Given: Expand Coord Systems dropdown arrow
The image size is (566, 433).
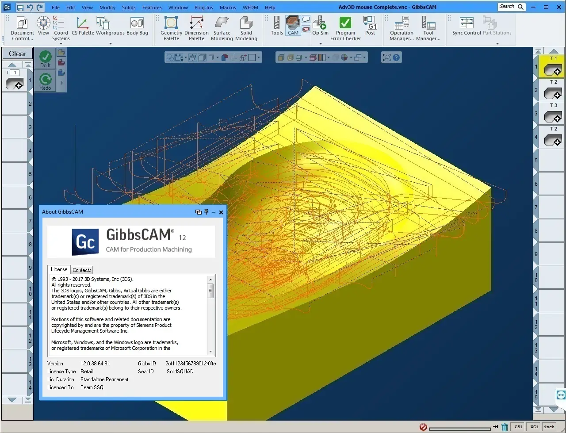Looking at the screenshot, I should pyautogui.click(x=61, y=44).
